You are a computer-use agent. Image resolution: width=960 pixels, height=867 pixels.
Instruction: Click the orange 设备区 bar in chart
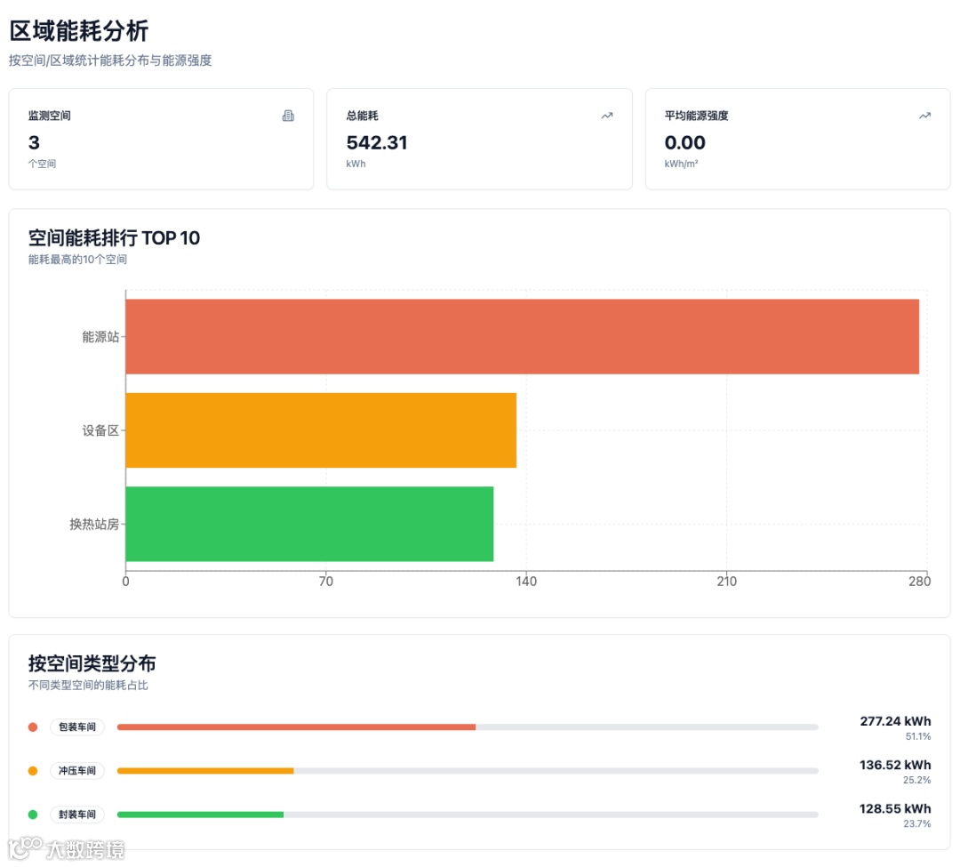coord(321,430)
